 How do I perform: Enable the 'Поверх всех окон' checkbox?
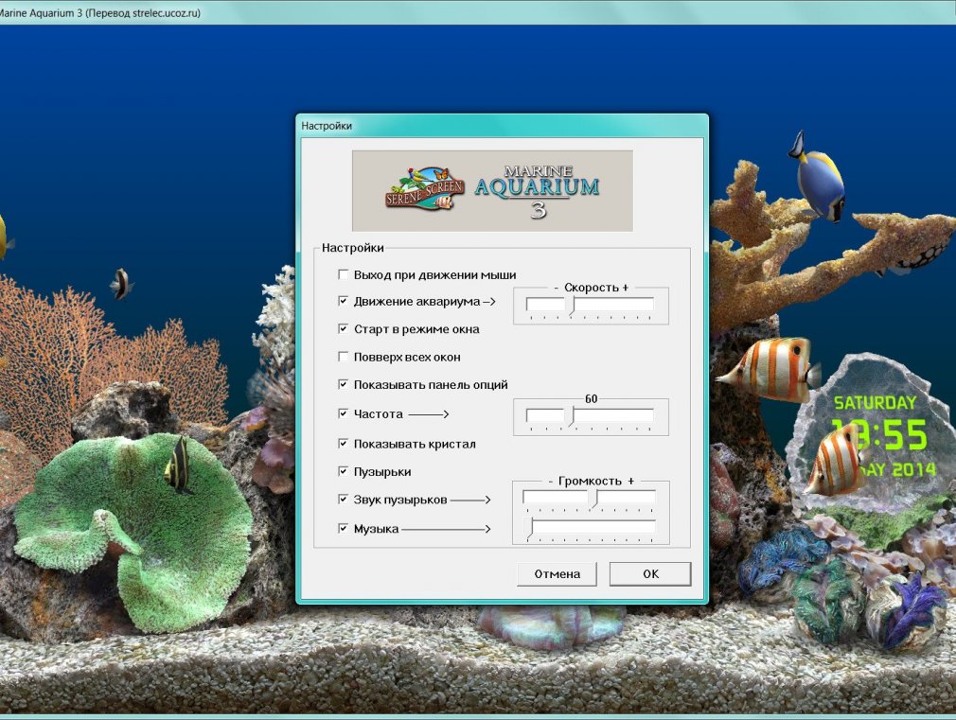pyautogui.click(x=344, y=357)
